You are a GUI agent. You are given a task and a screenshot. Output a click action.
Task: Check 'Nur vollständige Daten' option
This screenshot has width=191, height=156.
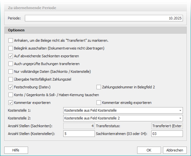pos(11,72)
